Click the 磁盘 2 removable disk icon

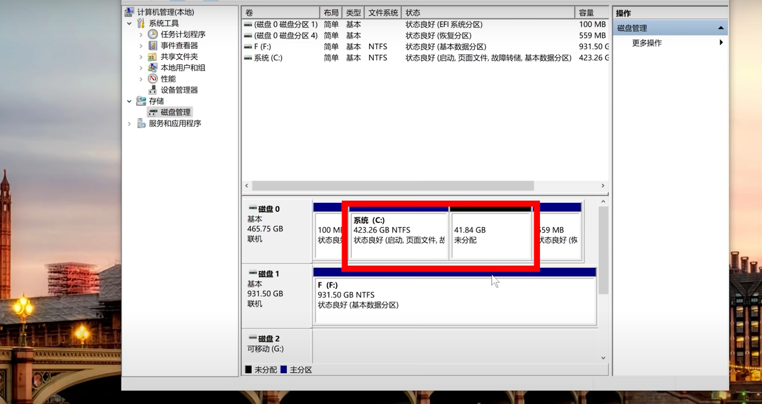pos(253,338)
